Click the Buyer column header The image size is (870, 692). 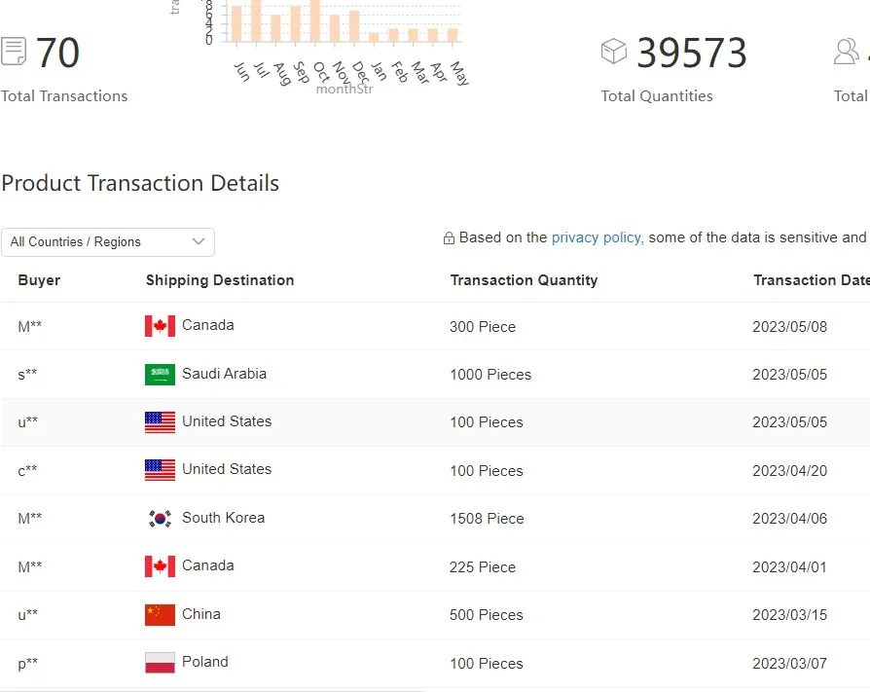(39, 280)
